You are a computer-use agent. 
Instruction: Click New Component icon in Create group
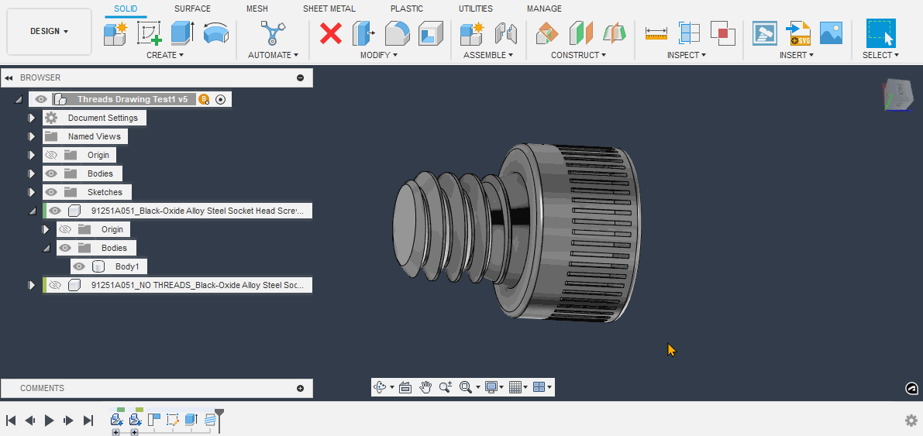(115, 33)
